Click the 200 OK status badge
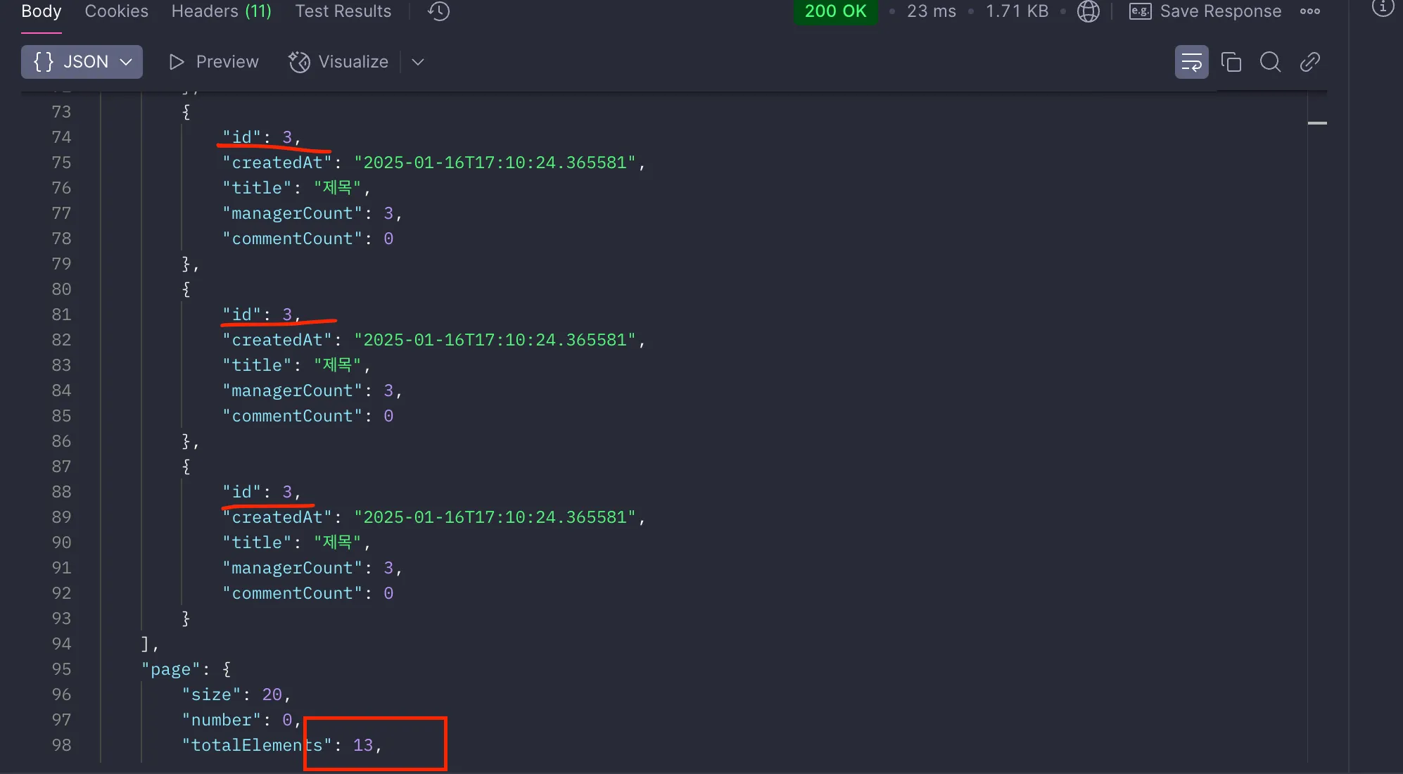 (x=835, y=11)
